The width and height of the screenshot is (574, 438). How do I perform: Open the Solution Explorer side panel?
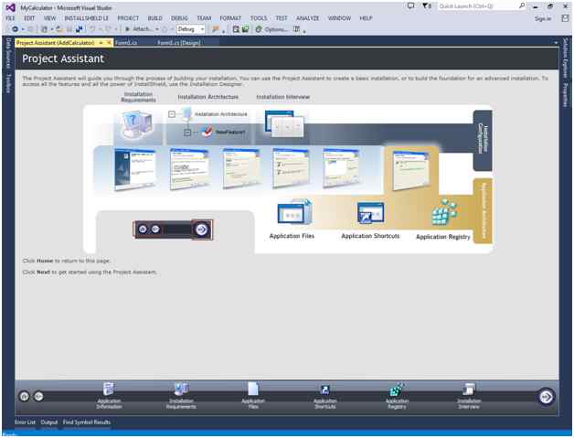click(x=566, y=58)
